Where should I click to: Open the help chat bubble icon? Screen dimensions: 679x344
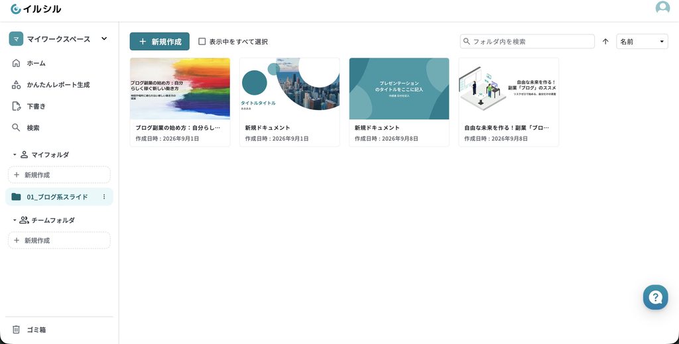coord(655,297)
